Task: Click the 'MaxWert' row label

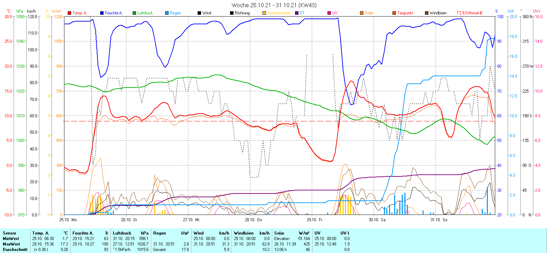Action: coord(11,244)
